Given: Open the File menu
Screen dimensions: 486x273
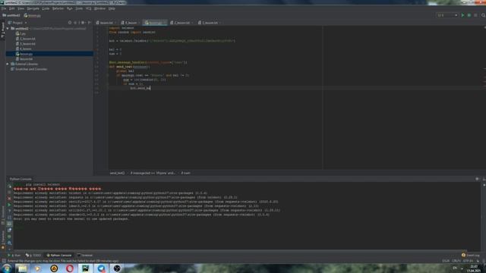Looking at the screenshot, I should coord(4,8).
